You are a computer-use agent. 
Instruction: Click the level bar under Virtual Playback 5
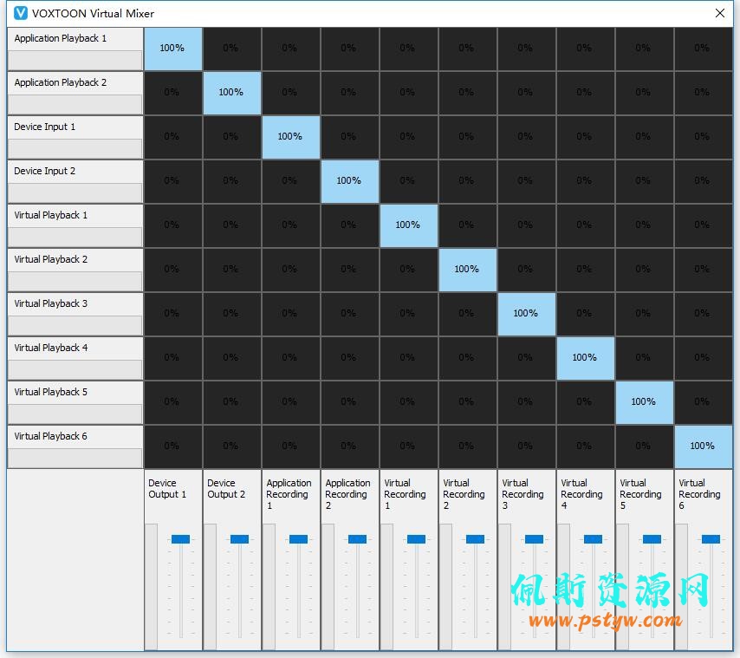75,414
